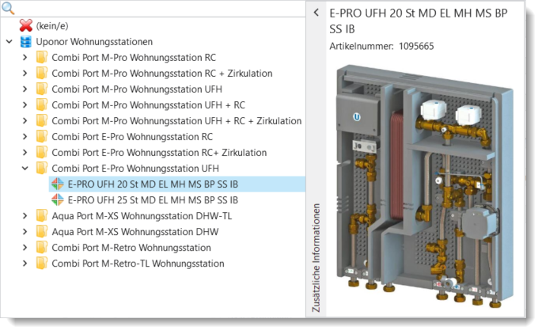Click the E-PRO UFH 25 product icon
Screen dimensions: 542x334
(x=57, y=200)
